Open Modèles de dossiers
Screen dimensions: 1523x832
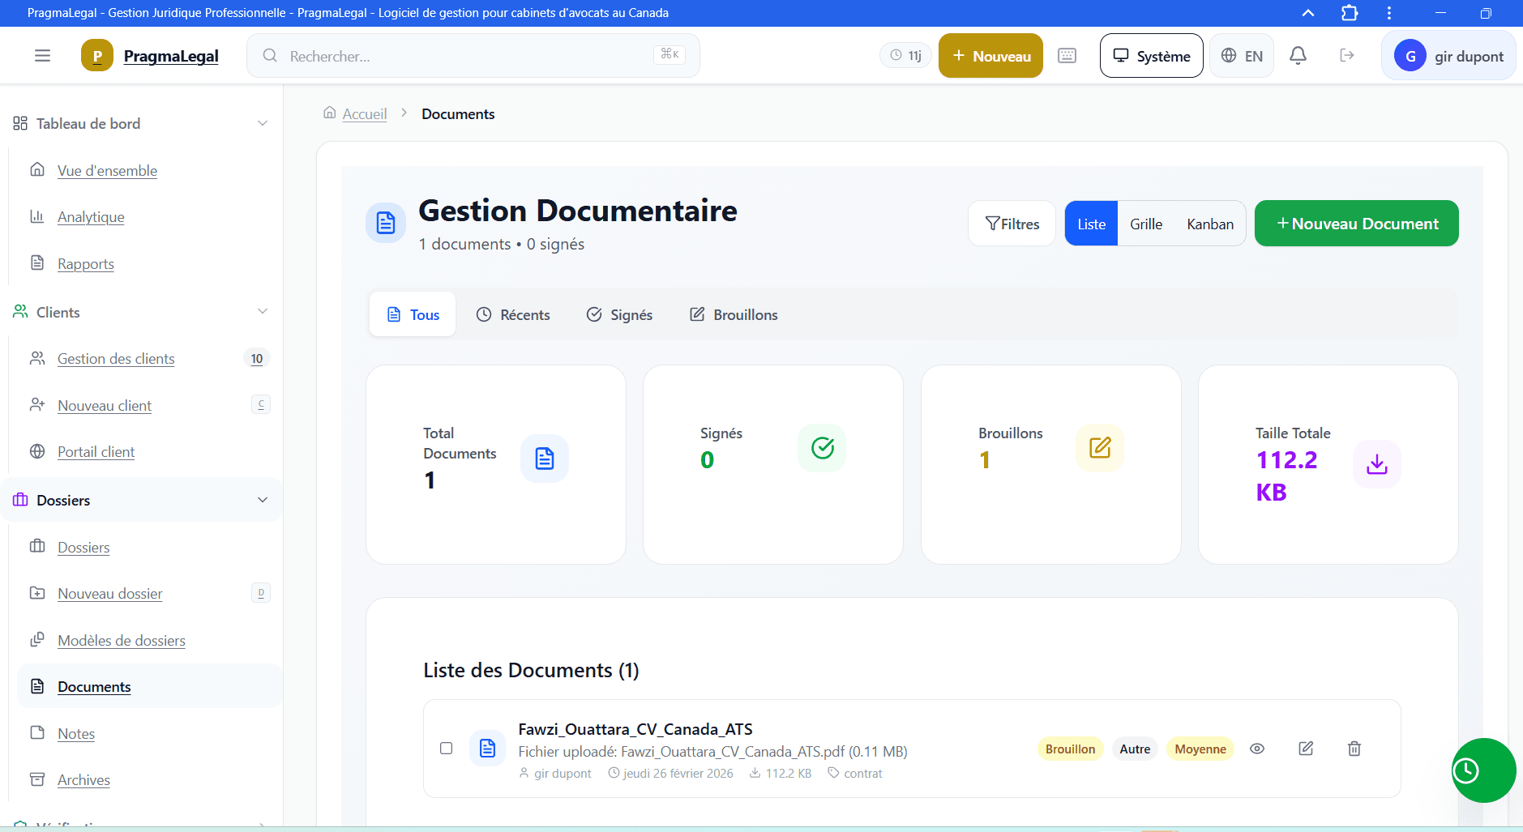coord(122,641)
